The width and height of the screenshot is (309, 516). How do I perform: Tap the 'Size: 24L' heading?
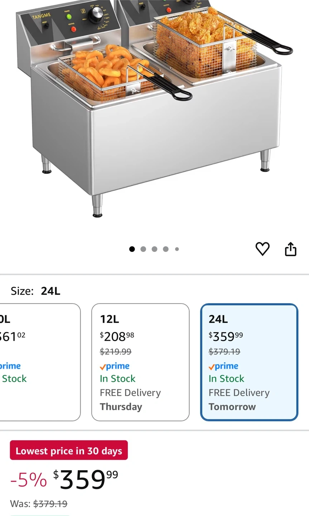[x=35, y=291]
